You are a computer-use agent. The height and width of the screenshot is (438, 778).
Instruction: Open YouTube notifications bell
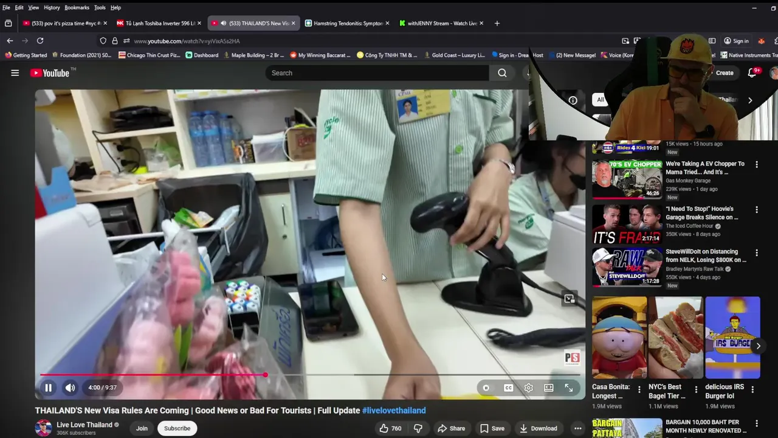point(752,72)
